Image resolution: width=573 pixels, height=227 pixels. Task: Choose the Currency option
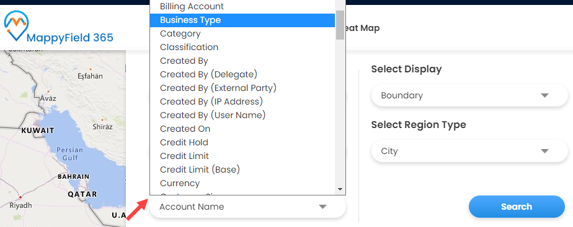[x=242, y=183]
